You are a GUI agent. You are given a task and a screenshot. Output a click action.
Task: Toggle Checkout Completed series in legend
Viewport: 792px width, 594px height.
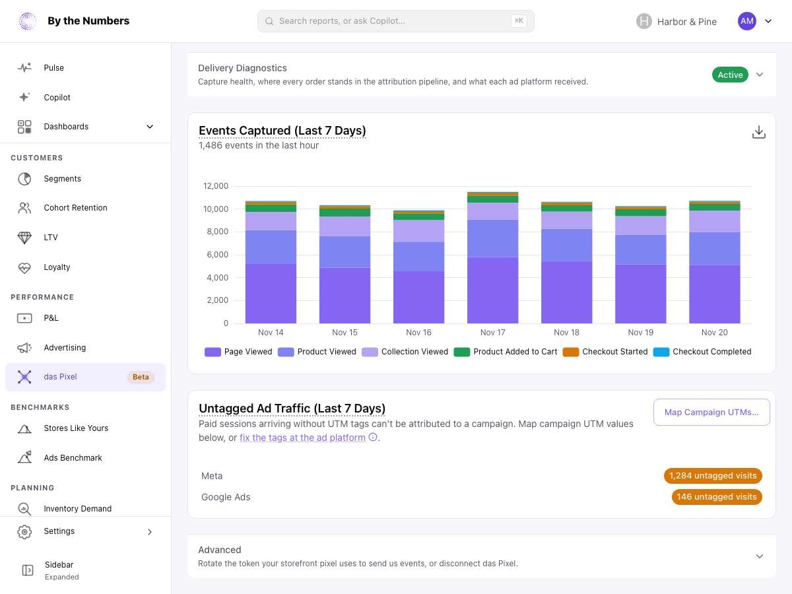[702, 352]
